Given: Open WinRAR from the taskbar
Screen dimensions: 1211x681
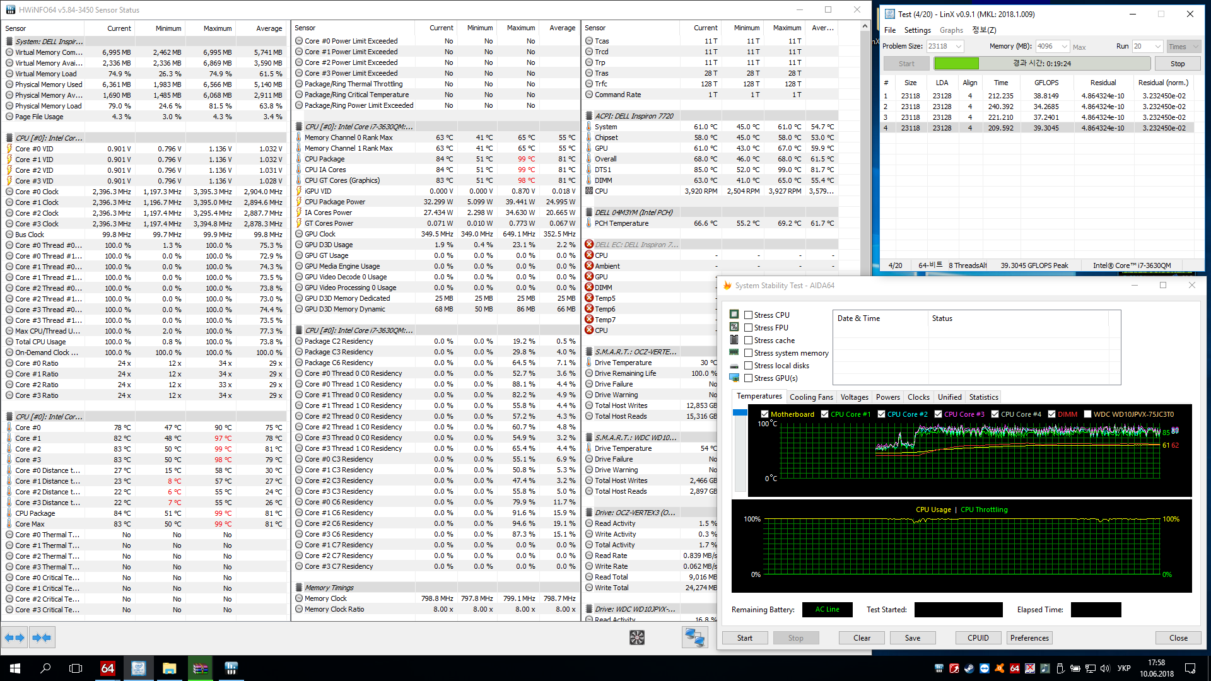Looking at the screenshot, I should tap(201, 668).
